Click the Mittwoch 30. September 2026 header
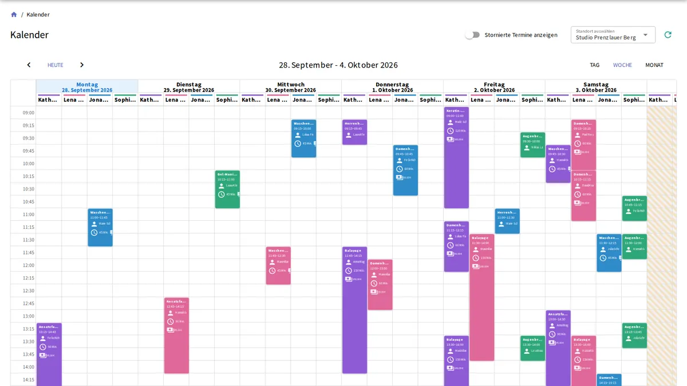 pyautogui.click(x=291, y=87)
